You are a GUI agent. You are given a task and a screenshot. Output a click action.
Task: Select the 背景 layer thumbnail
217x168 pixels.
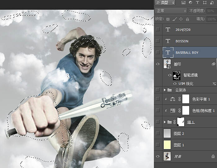(167, 156)
